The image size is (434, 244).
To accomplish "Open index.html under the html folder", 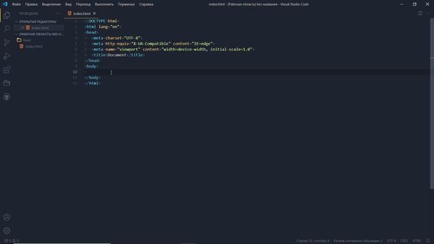I will click(x=34, y=47).
